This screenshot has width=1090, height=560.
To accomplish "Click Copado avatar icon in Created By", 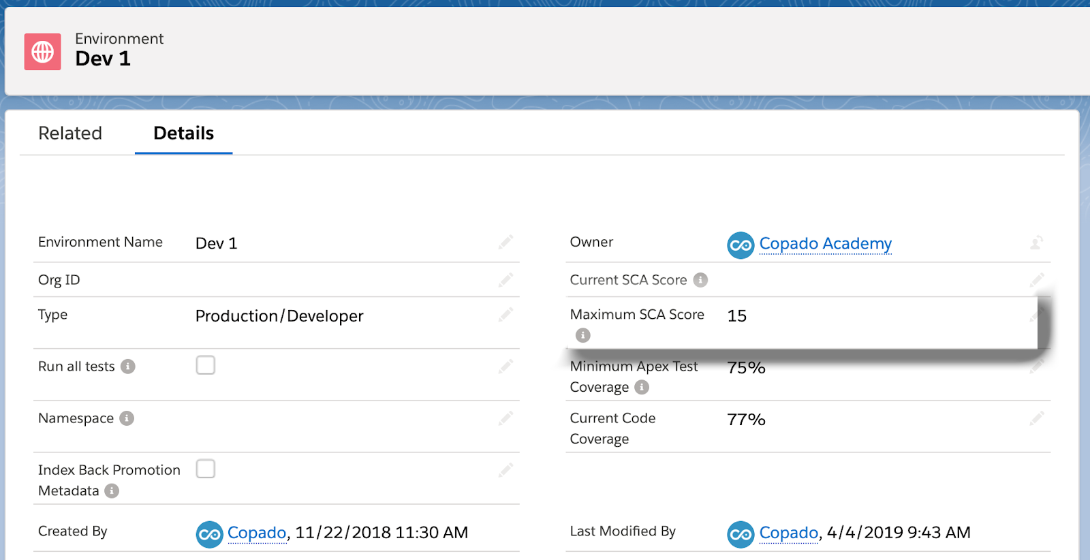I will pos(210,534).
